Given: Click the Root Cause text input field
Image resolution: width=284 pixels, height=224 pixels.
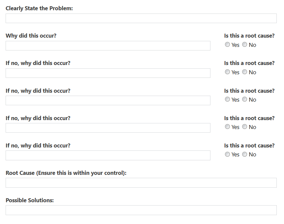Looking at the screenshot, I should pos(141,183).
